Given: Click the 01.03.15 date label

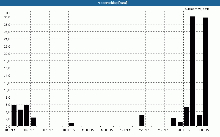Looking at the screenshot, I should (11, 130).
